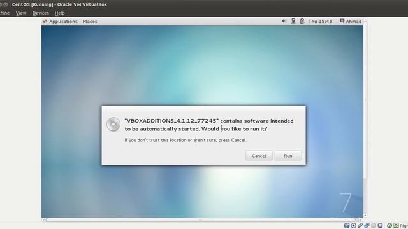Open the Places menu in the guest panel
The width and height of the screenshot is (408, 229).
(90, 21)
